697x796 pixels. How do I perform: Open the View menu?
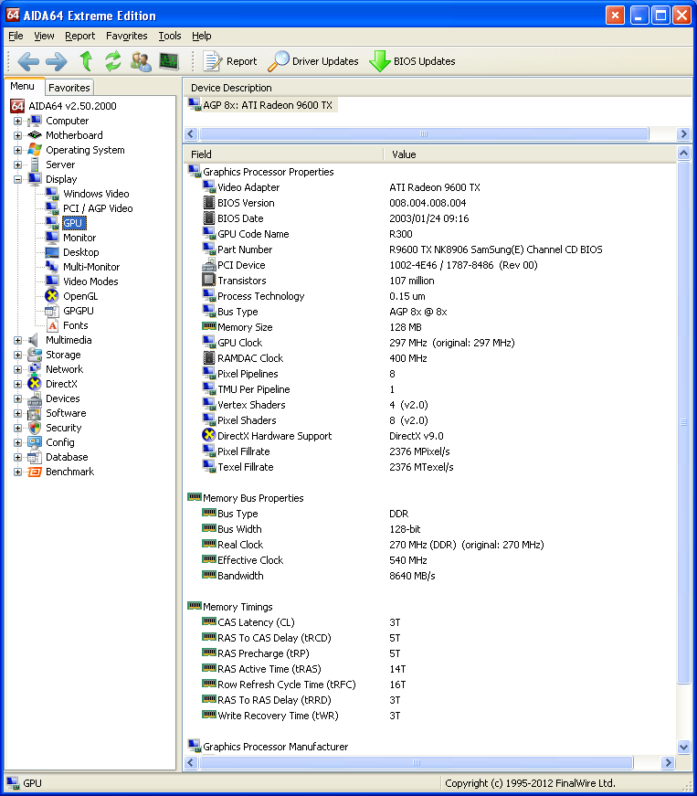coord(44,36)
